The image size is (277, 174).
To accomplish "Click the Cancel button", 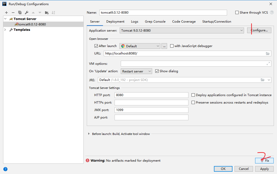I will click(x=244, y=169).
